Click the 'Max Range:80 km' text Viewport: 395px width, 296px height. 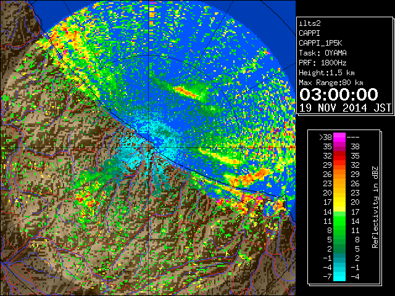pyautogui.click(x=331, y=83)
